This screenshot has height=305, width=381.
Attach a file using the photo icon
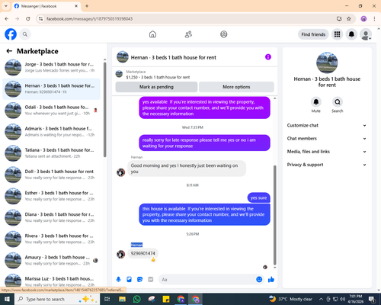click(129, 280)
